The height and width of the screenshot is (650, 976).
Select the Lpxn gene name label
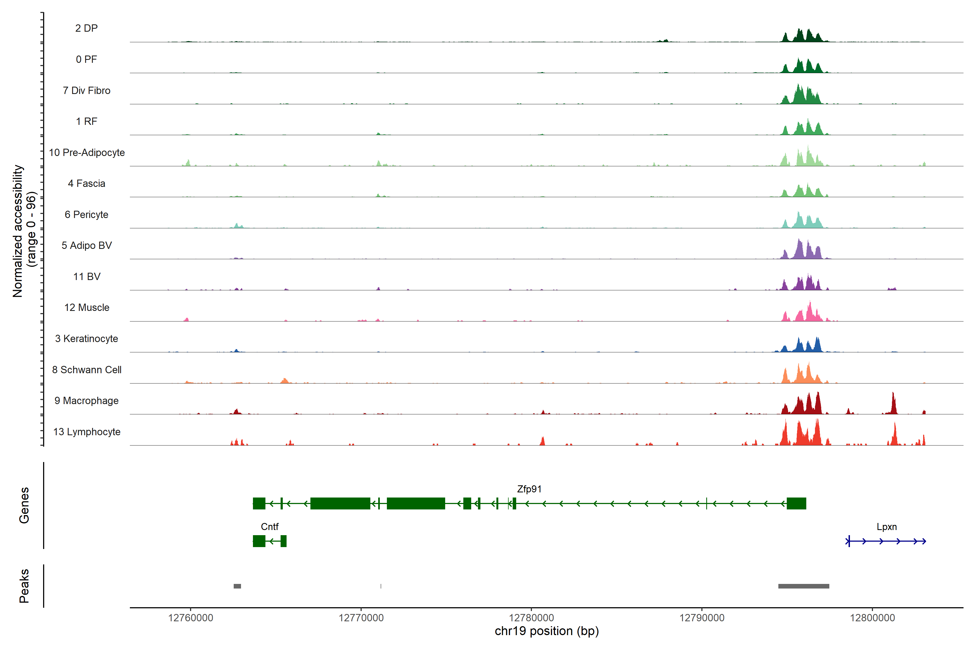point(886,526)
